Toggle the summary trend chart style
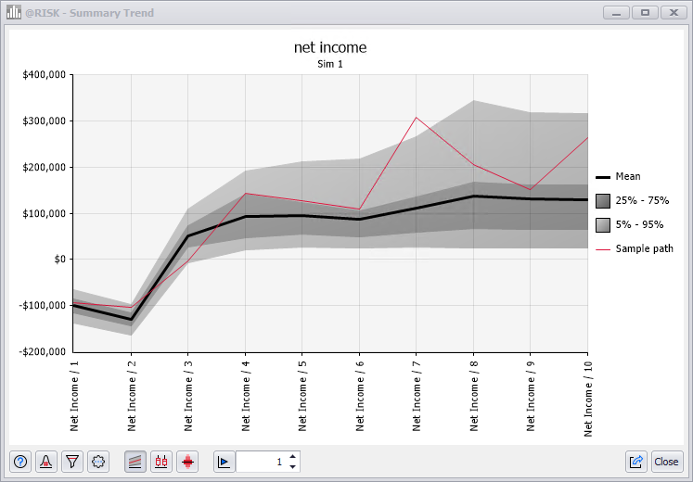 click(135, 462)
